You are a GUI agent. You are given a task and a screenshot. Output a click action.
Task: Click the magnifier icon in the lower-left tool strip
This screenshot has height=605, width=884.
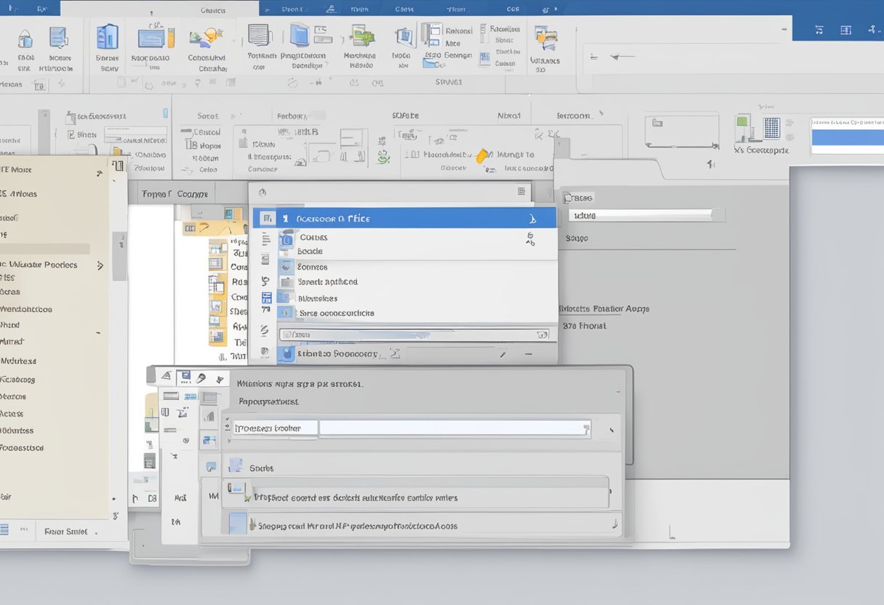[185, 440]
